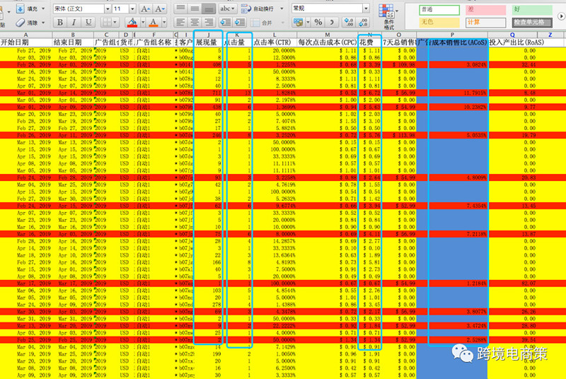Open the currency format dropdown arrow
The width and height of the screenshot is (566, 379).
click(308, 23)
